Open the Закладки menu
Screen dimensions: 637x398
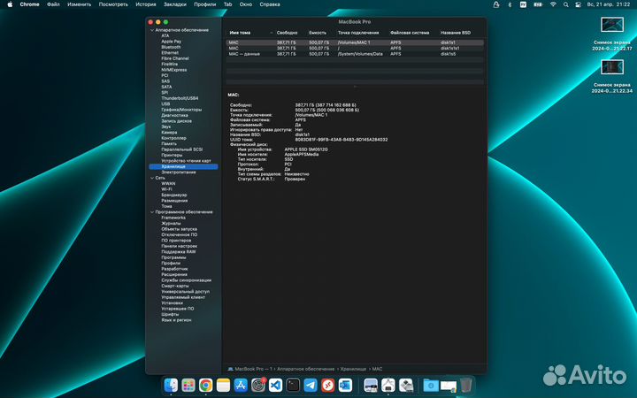175,4
